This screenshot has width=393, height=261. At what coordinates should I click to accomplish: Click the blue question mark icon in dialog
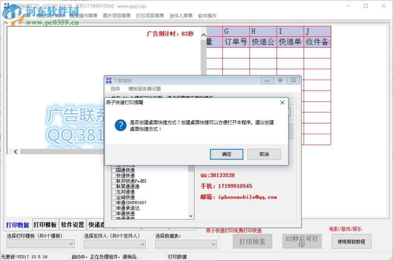(121, 125)
